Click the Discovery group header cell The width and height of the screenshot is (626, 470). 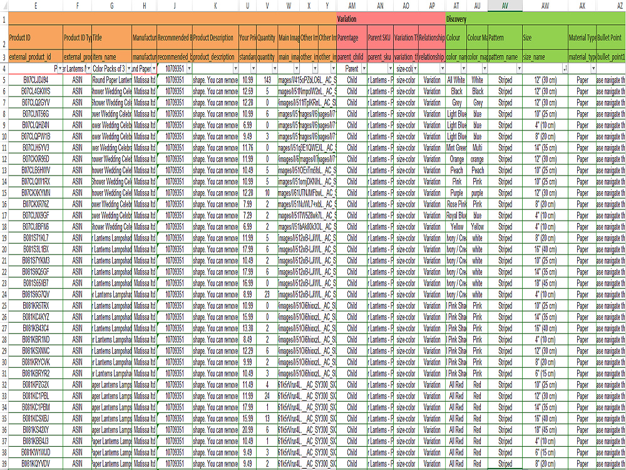pos(536,19)
